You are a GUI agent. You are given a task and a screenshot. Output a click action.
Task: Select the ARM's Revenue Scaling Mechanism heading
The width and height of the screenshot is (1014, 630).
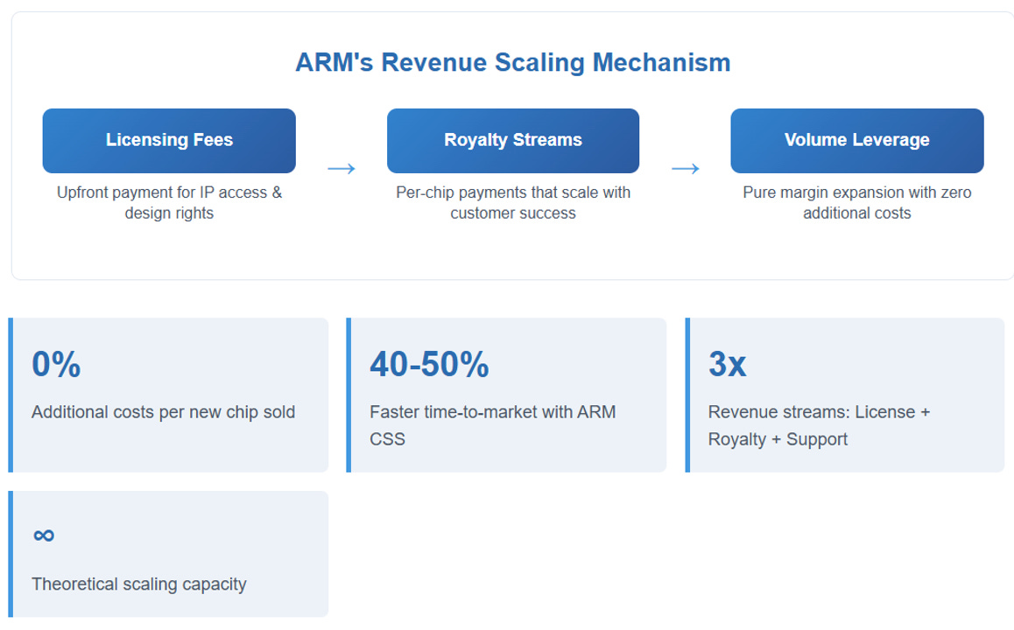[513, 63]
